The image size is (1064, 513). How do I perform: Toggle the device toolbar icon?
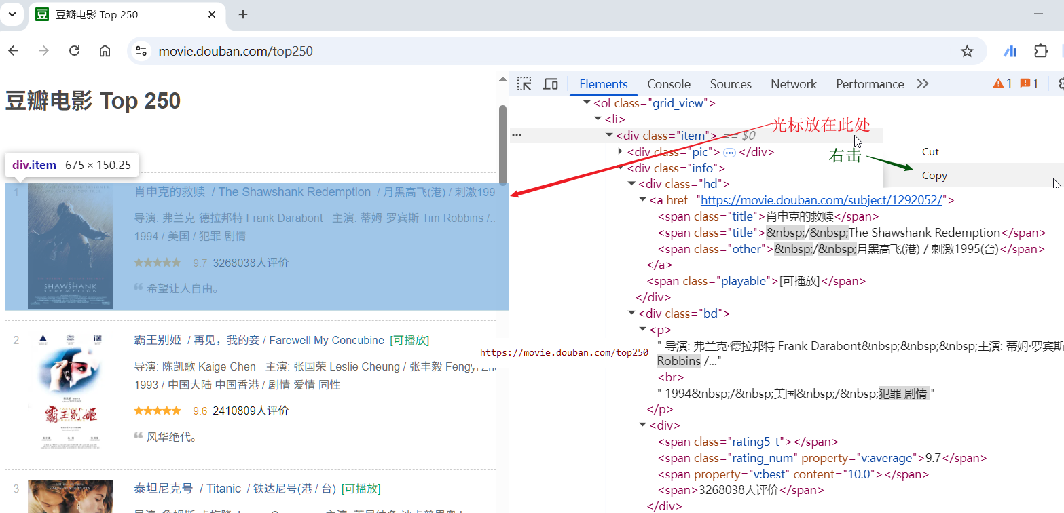[x=551, y=84]
